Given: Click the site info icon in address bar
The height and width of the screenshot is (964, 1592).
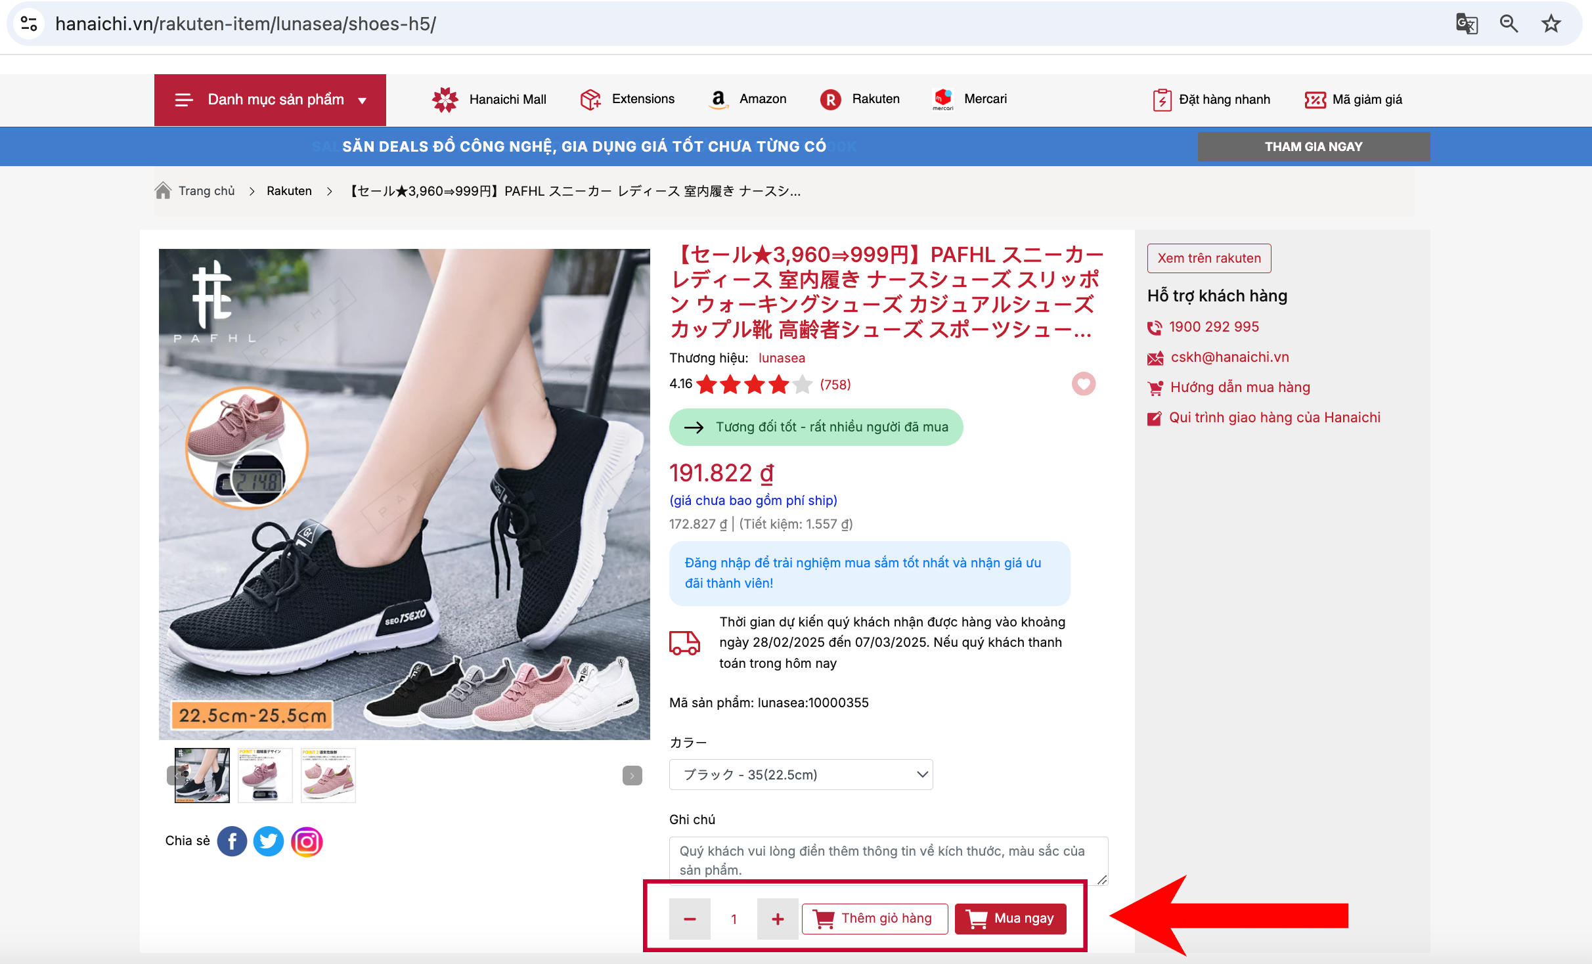Looking at the screenshot, I should click(29, 24).
